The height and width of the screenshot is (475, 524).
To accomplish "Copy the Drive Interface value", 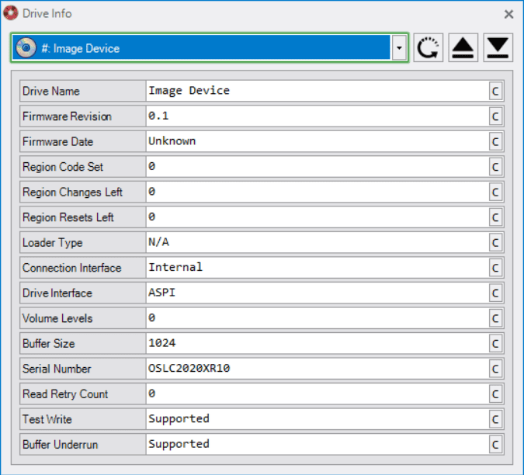I will 495,293.
